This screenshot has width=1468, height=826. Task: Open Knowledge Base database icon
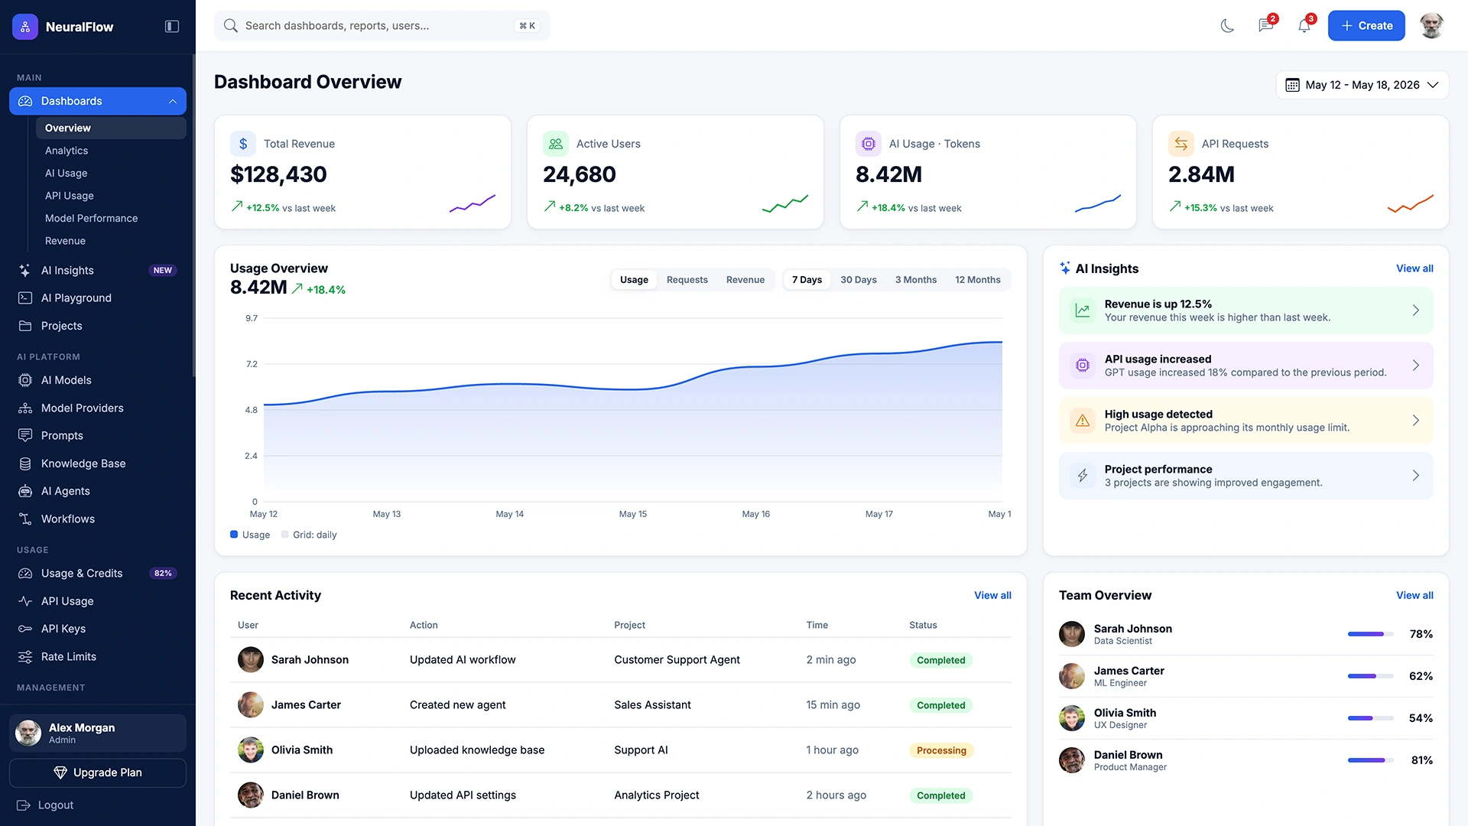point(25,463)
